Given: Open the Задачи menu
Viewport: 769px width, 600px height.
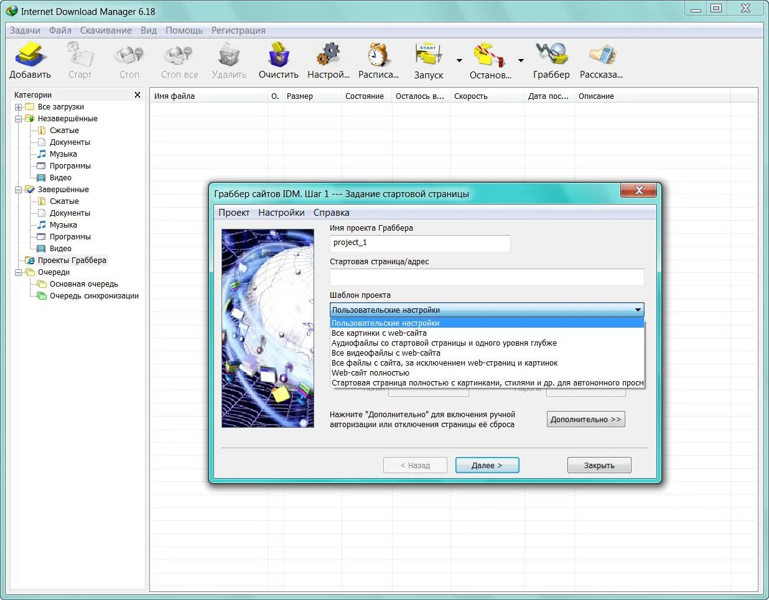Looking at the screenshot, I should coord(25,30).
